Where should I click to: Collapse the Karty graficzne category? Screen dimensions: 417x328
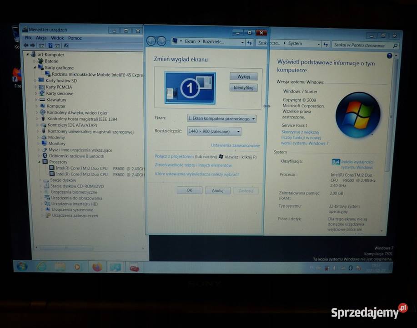[x=34, y=68]
